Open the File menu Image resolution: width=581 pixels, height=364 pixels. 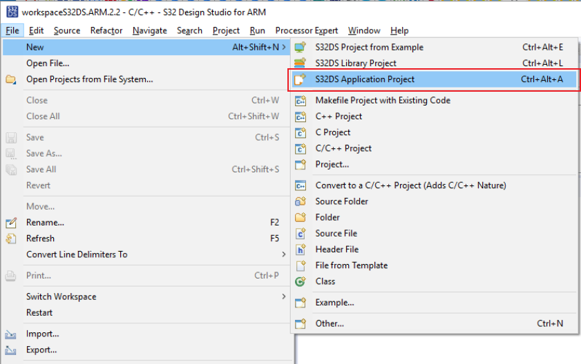click(x=12, y=30)
